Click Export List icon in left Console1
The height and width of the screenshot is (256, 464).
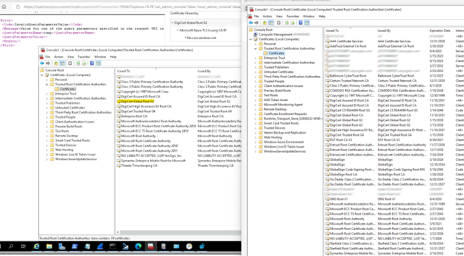click(84, 63)
